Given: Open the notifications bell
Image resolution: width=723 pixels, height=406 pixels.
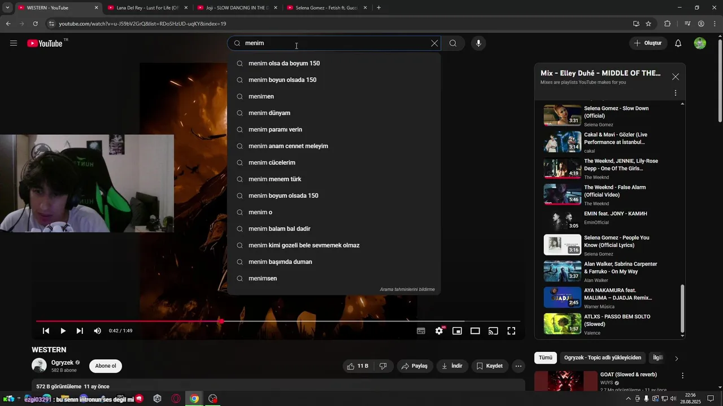Looking at the screenshot, I should point(678,43).
